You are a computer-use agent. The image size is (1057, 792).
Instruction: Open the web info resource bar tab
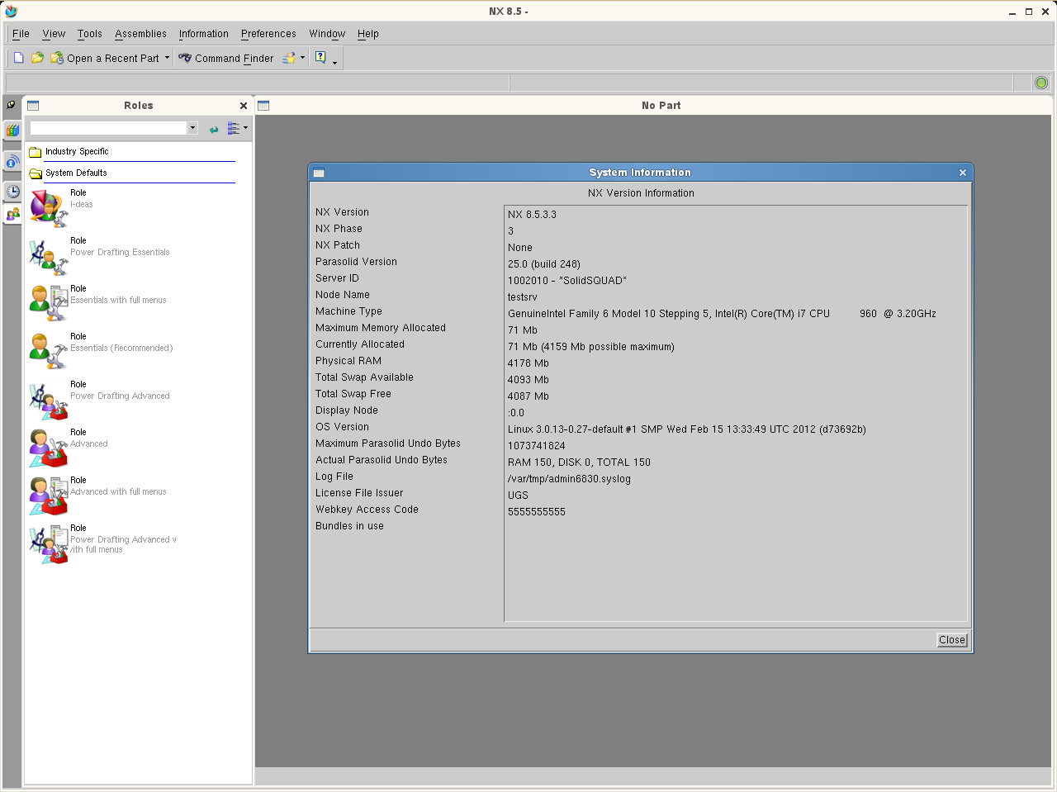[12, 161]
